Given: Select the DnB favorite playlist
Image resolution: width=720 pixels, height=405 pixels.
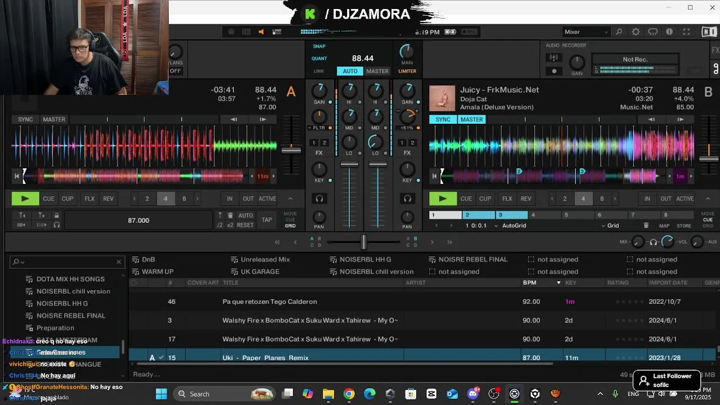Looking at the screenshot, I should point(148,259).
